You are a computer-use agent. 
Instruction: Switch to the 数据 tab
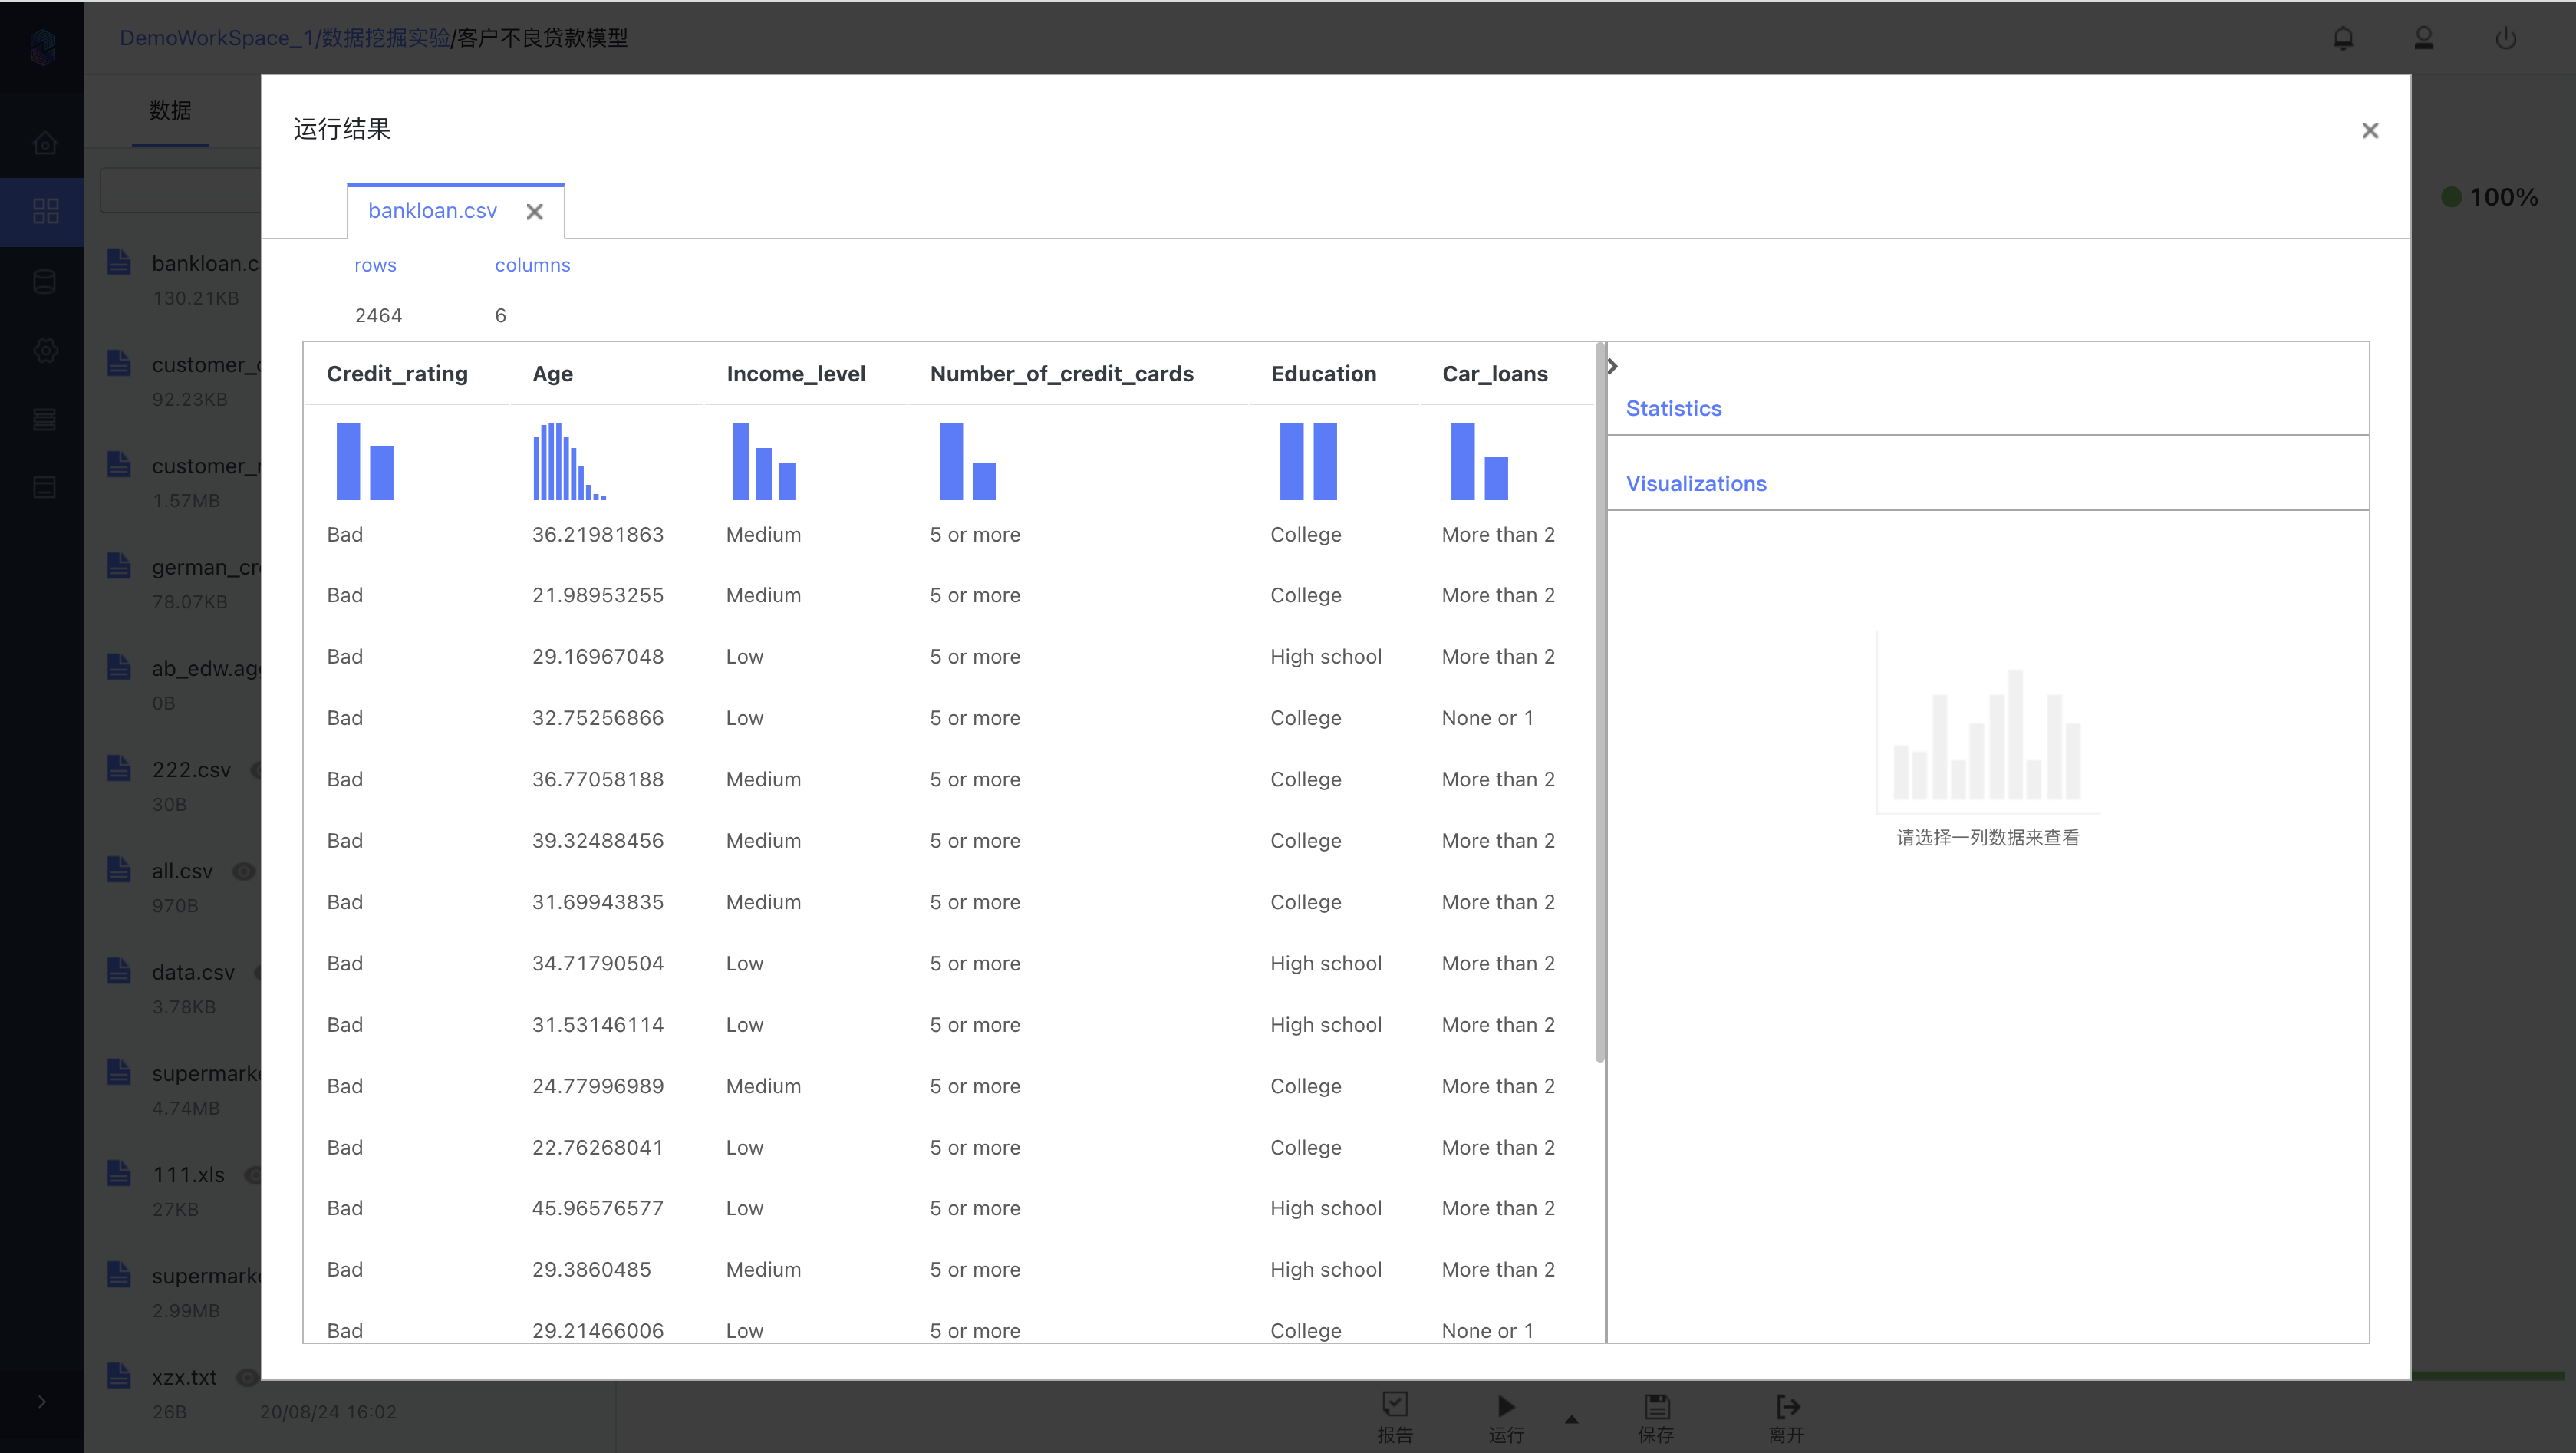pyautogui.click(x=170, y=111)
